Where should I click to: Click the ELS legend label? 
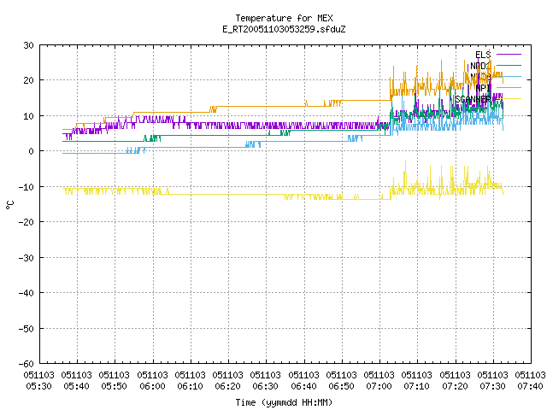[483, 55]
